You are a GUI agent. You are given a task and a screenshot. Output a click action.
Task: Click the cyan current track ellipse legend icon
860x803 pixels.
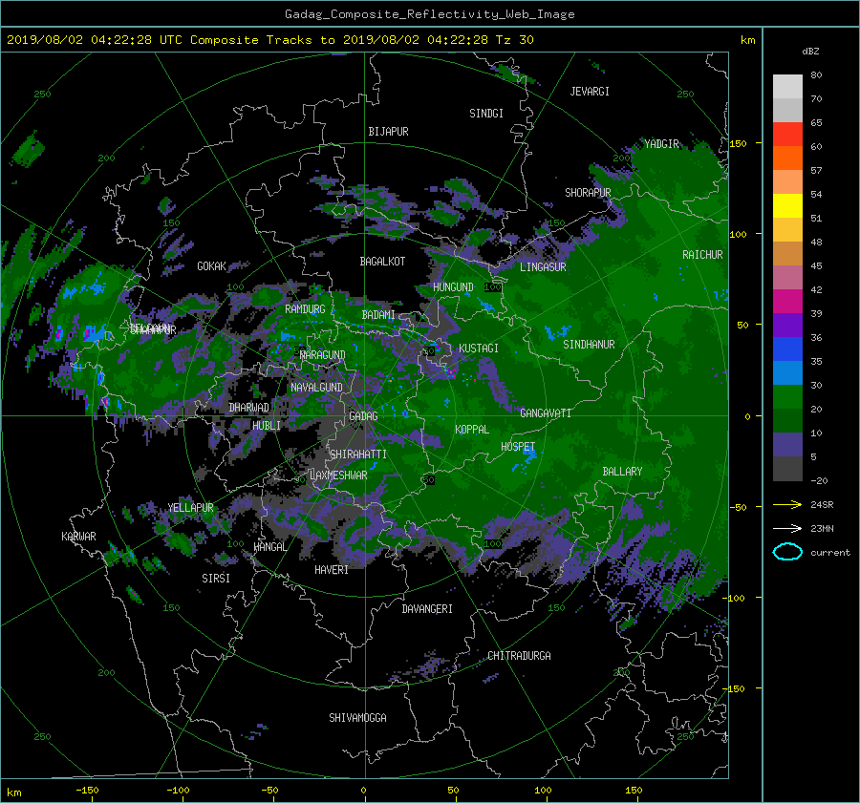(x=787, y=552)
